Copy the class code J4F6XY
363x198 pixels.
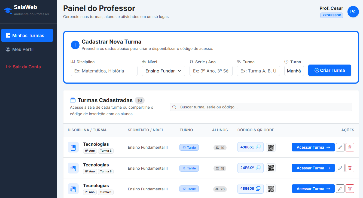pyautogui.click(x=258, y=168)
